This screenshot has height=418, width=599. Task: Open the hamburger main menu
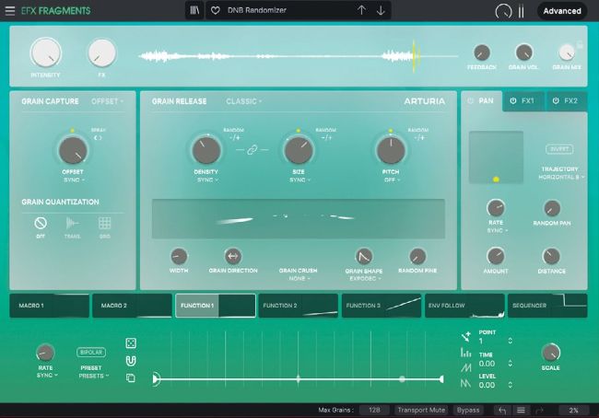coord(10,11)
